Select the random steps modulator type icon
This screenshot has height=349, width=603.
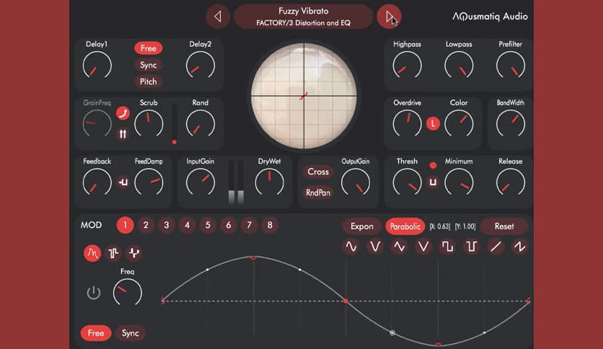134,253
